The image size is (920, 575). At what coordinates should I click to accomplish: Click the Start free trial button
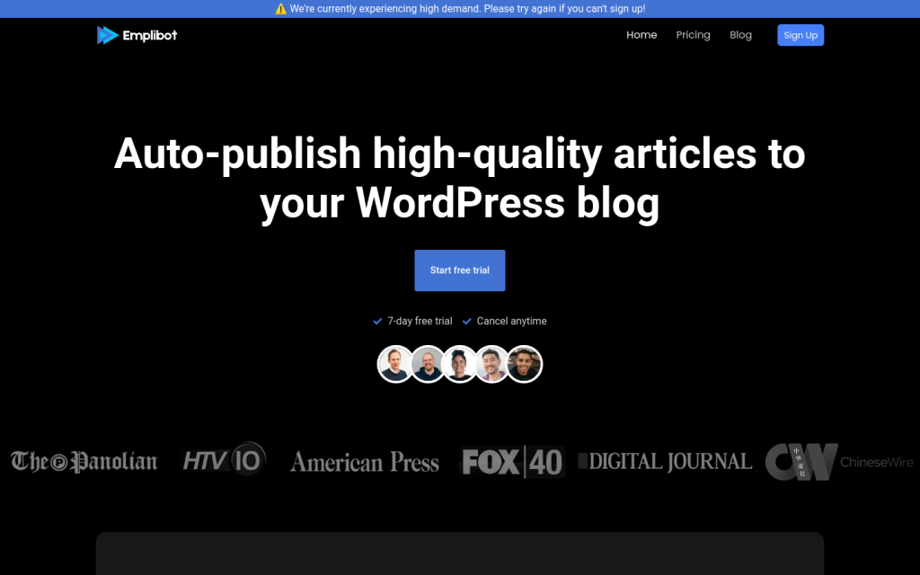coord(459,270)
